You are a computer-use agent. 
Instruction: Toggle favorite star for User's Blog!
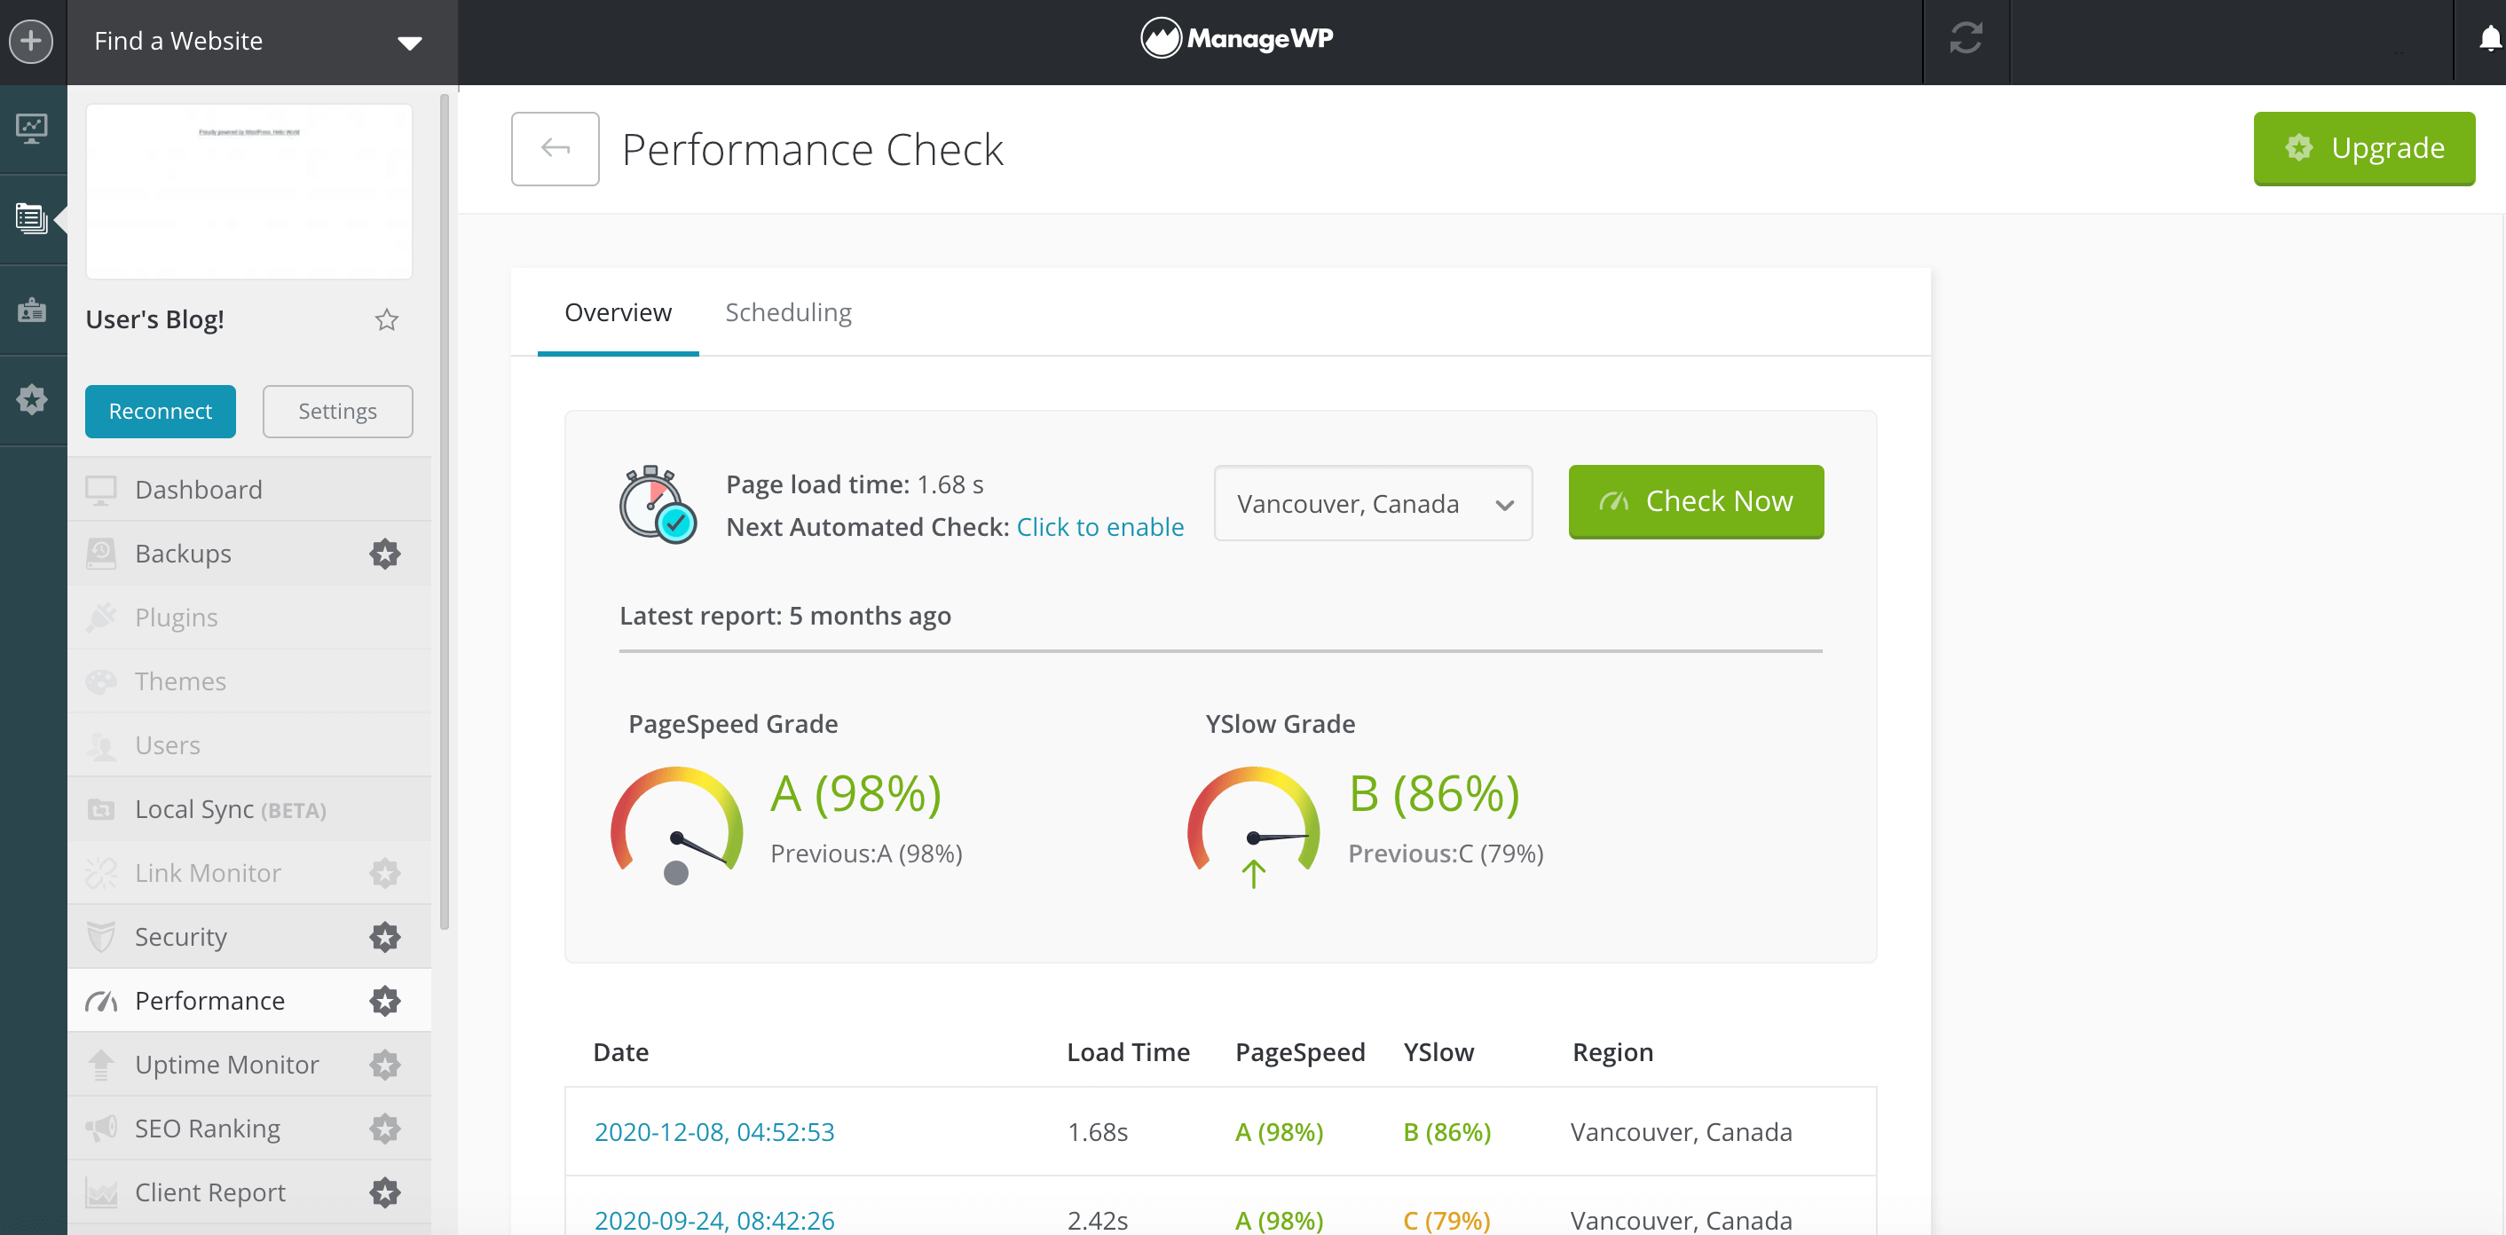pos(386,320)
